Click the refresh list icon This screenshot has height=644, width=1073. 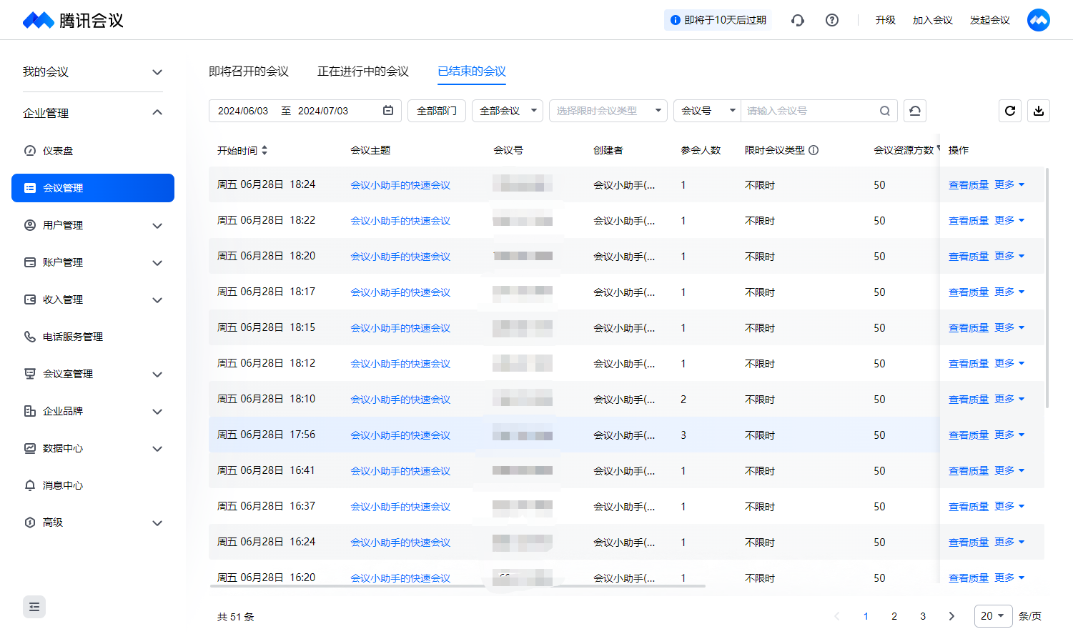(1009, 111)
